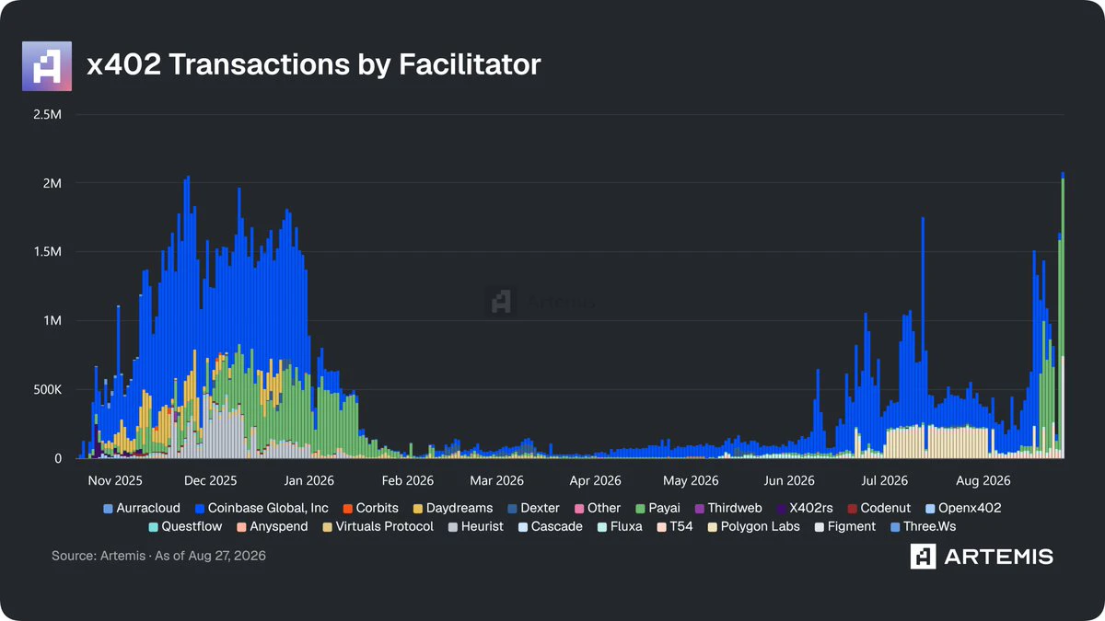Screen dimensions: 1105x621
Task: Toggle the Openx402 legend item
Action: [x=963, y=508]
